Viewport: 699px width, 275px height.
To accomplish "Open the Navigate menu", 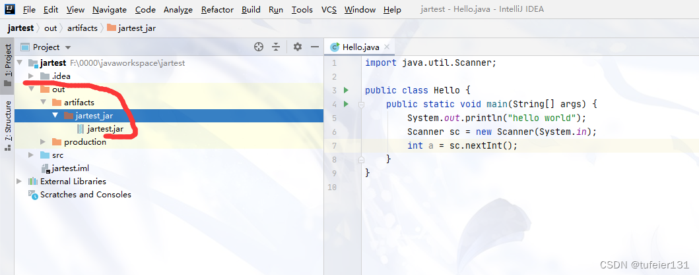I will 110,9.
